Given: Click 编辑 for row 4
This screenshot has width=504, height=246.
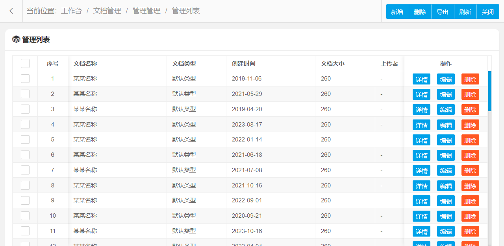Looking at the screenshot, I should (x=446, y=125).
